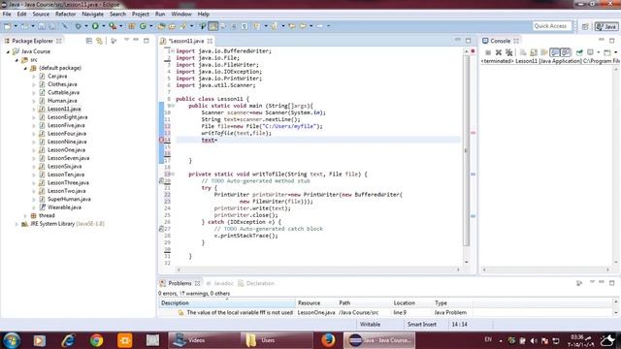Select LessonEight.java in Package Explorer

pos(67,117)
